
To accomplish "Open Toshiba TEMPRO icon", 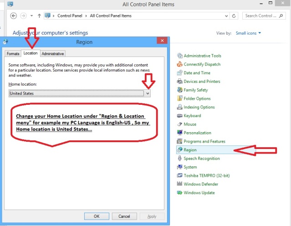I will (179, 175).
